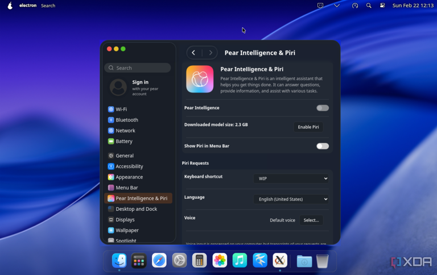The image size is (437, 275).
Task: Open System Settings gear in dock
Action: tap(179, 261)
